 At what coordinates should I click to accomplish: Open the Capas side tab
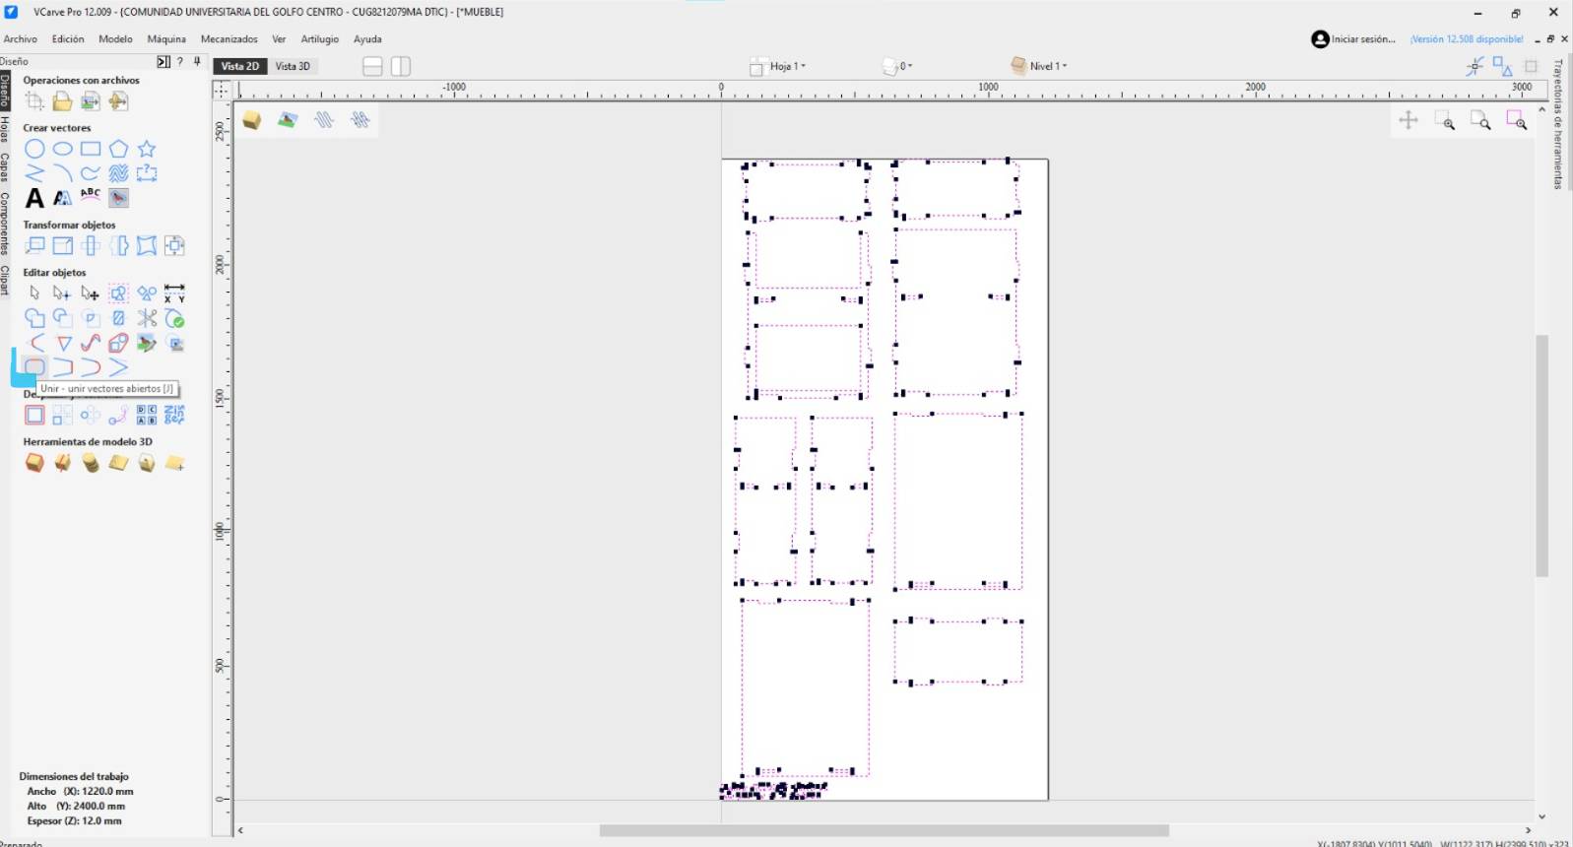[x=5, y=166]
